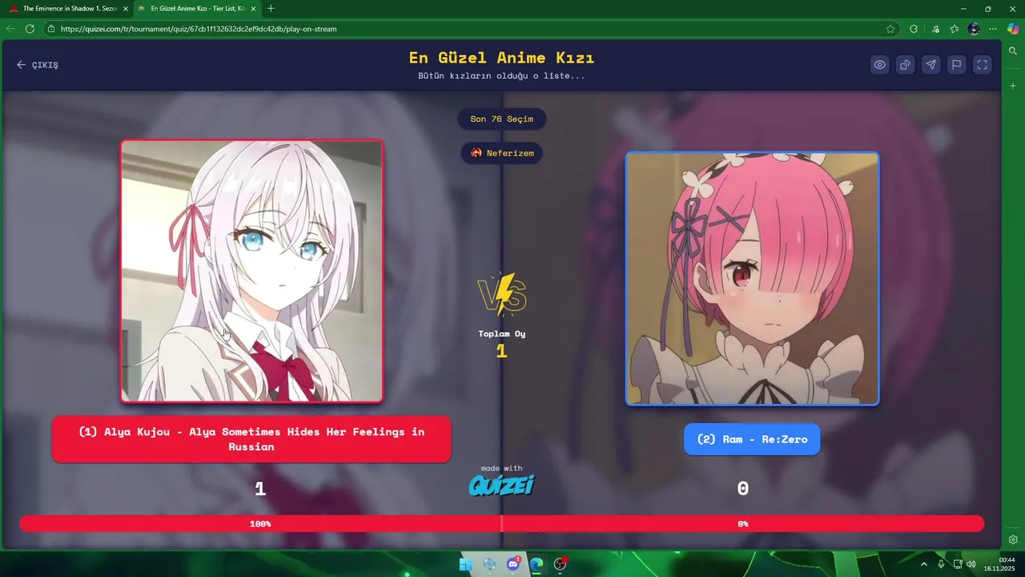The width and height of the screenshot is (1025, 577).
Task: Click the OBS taskbar icon
Action: point(561,564)
